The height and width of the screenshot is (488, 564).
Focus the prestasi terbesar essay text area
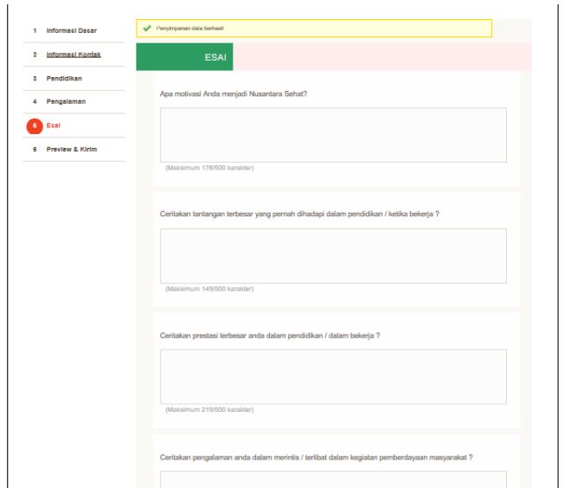point(333,377)
